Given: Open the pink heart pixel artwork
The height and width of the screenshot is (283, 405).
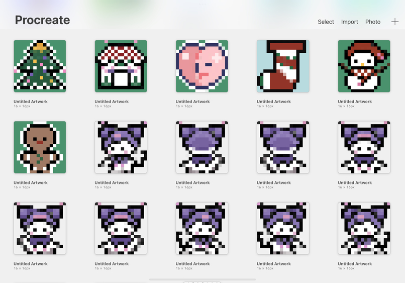Looking at the screenshot, I should [x=202, y=66].
